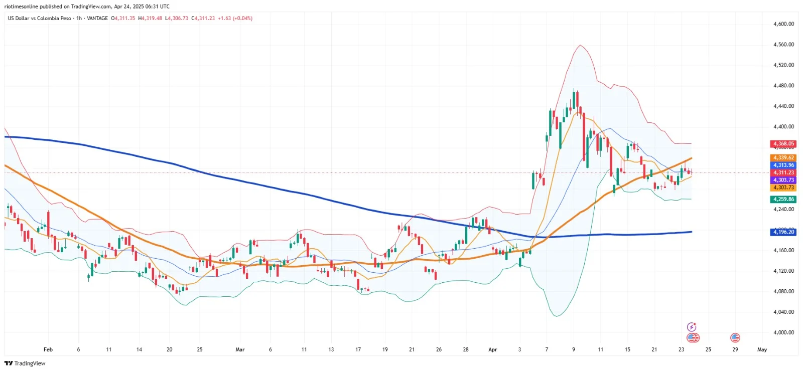Image resolution: width=803 pixels, height=371 pixels.
Task: Click the 4,560.00 price axis tick
Action: (x=783, y=45)
